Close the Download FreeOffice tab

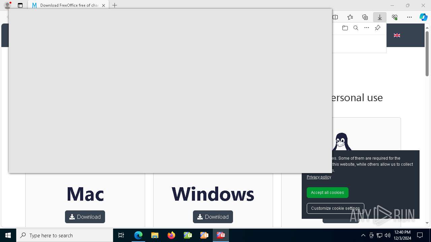click(103, 5)
